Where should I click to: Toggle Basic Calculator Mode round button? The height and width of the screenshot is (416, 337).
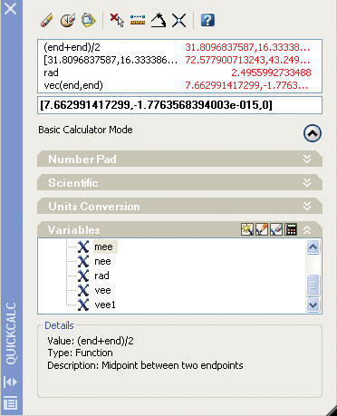click(x=313, y=133)
